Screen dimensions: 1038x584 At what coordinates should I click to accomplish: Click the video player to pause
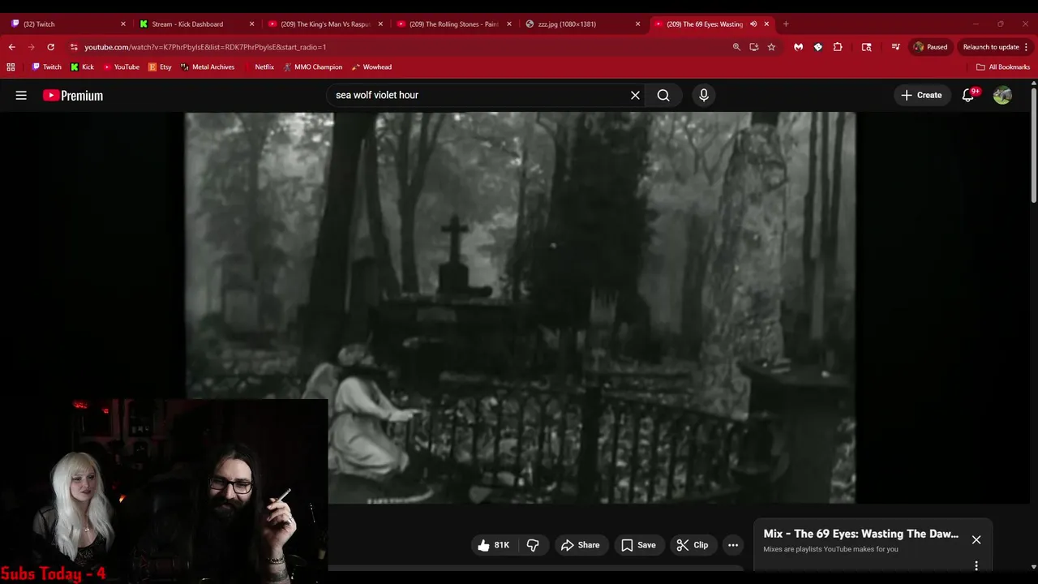[x=520, y=307]
